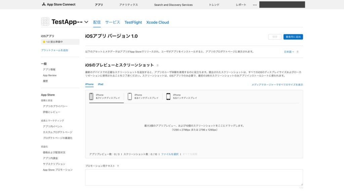Image resolution: width=344 pixels, height=191 pixels.
Task: Select iPhone 6.7 inch display device icon
Action: pos(91,96)
